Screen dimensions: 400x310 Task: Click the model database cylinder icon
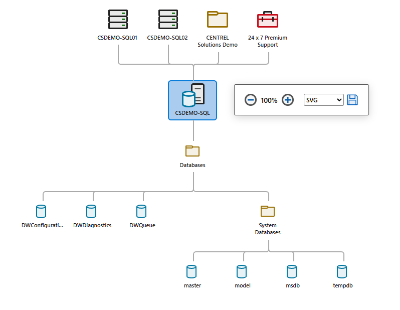(242, 272)
